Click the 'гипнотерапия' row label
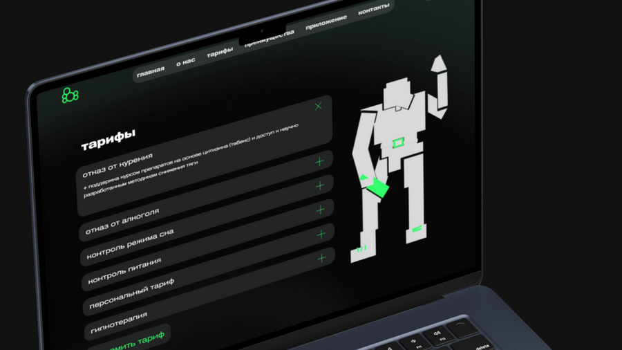 (119, 322)
